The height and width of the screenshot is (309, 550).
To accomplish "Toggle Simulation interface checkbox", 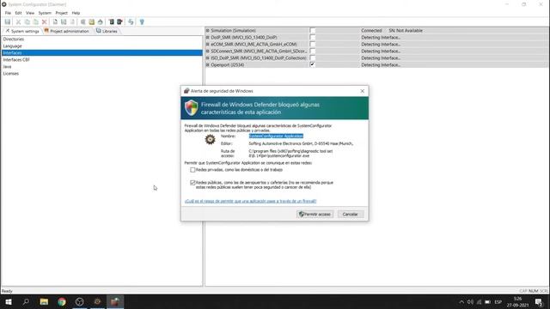I will tap(313, 31).
